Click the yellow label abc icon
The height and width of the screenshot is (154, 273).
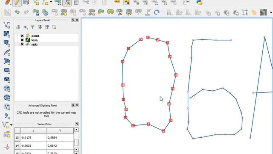tap(117, 2)
